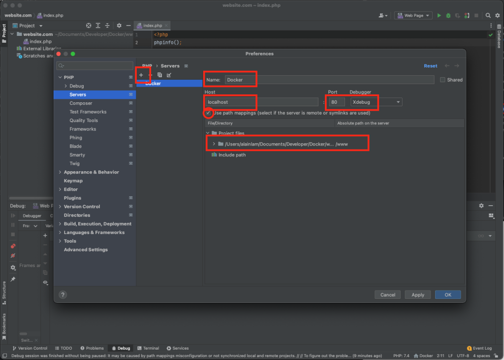
Task: Toggle Use path mappings checkbox
Action: 208,113
